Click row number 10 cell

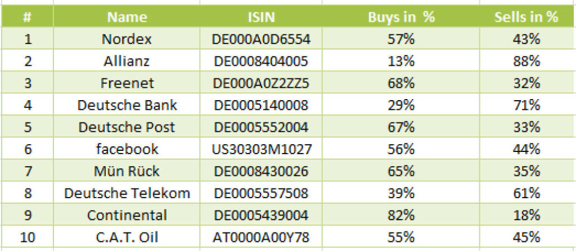pos(27,237)
